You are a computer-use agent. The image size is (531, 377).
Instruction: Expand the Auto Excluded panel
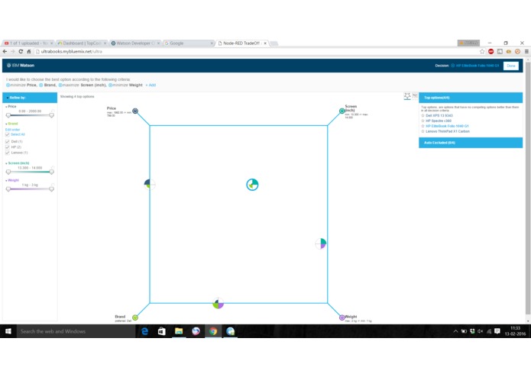471,143
